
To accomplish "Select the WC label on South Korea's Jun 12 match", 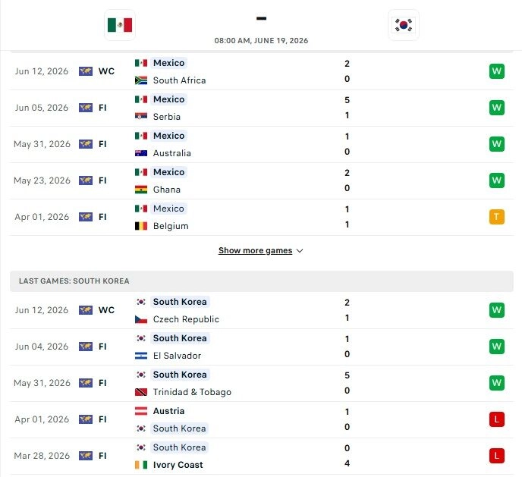I will tap(106, 310).
